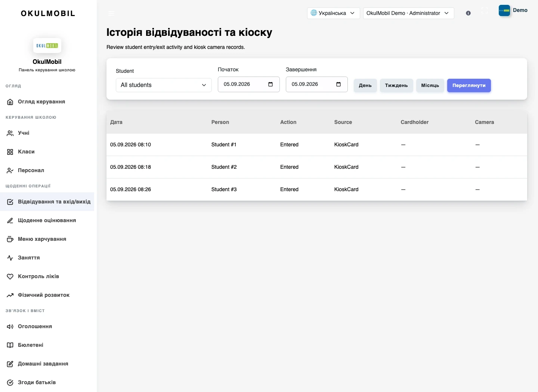Image resolution: width=538 pixels, height=392 pixels.
Task: Click KioskCard in the Student #3 row
Action: pyautogui.click(x=346, y=189)
